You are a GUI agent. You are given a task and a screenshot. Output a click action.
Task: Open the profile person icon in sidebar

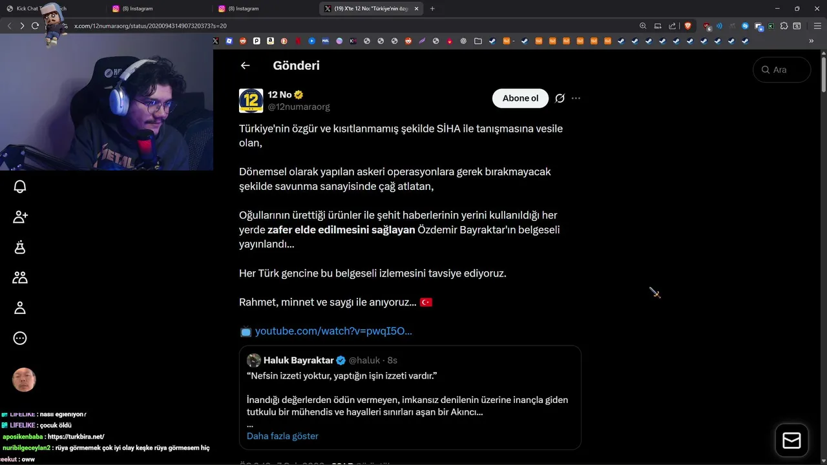pos(20,308)
